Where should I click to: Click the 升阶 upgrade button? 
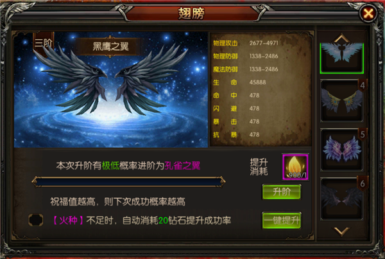click(282, 192)
